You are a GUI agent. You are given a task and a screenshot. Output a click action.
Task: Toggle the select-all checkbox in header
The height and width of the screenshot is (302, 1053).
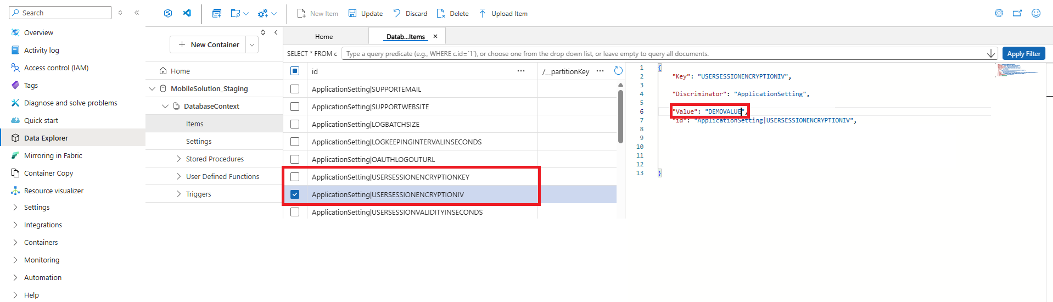tap(295, 71)
